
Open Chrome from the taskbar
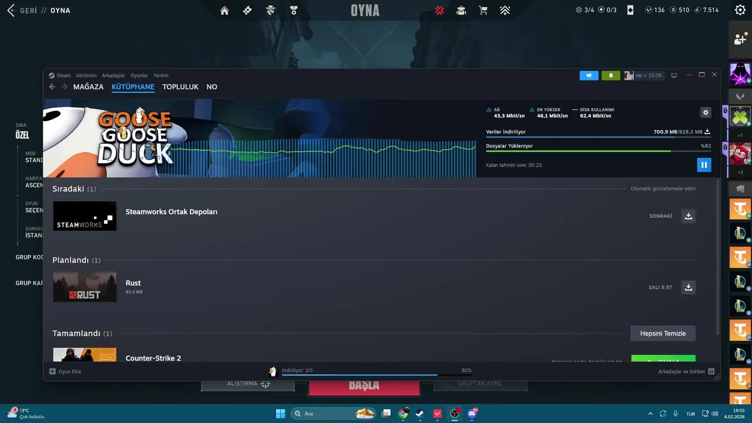403,414
